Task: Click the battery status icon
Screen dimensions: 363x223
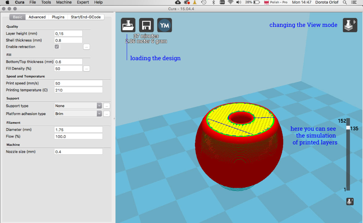Action: 257,2
